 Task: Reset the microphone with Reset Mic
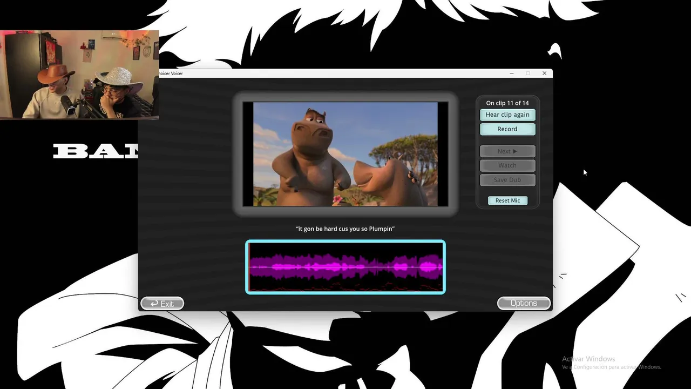[507, 200]
